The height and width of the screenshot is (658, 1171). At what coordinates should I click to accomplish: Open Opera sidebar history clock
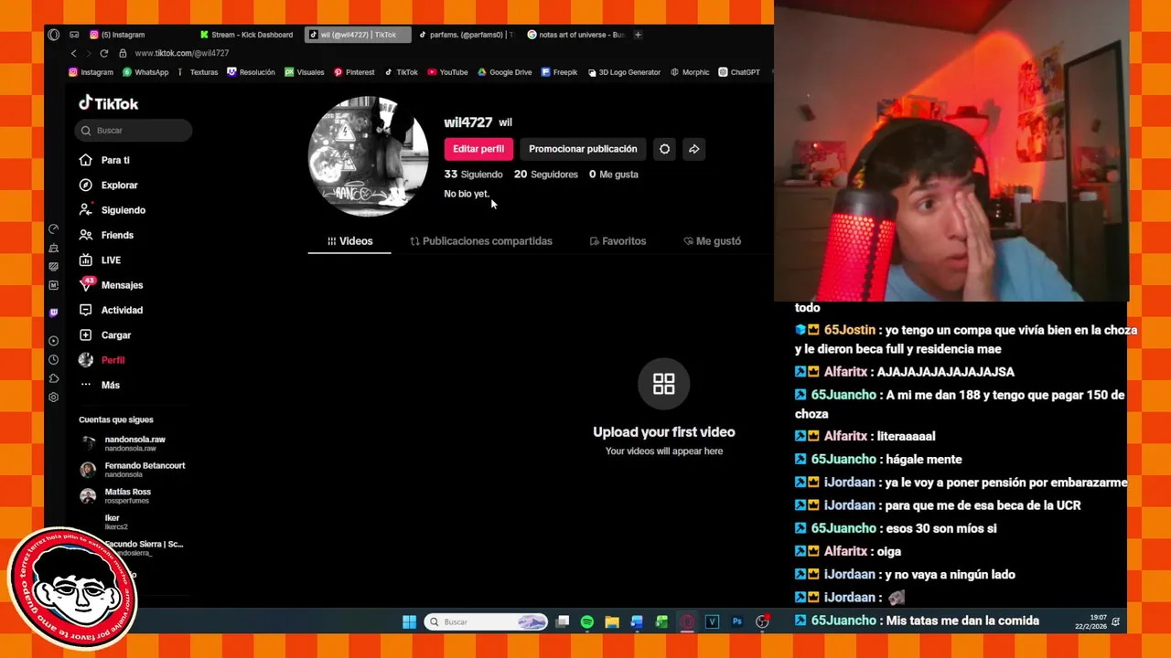click(x=53, y=360)
